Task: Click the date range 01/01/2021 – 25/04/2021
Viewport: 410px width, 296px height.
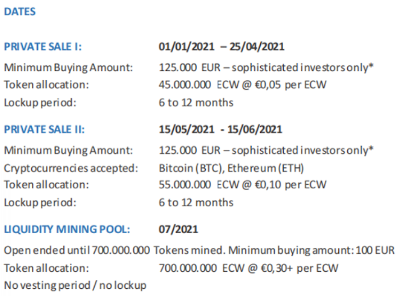Action: (222, 47)
